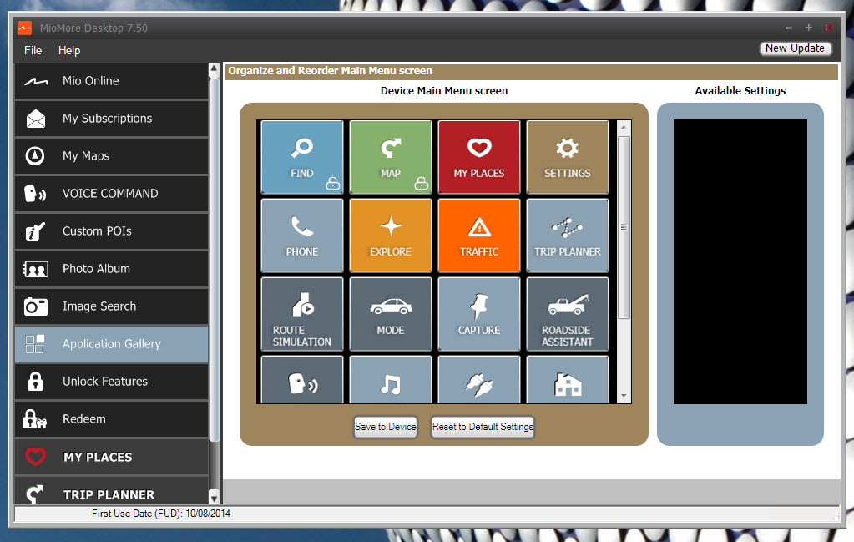The height and width of the screenshot is (542, 854).
Task: Click the Image Search camera icon
Action: coord(35,306)
